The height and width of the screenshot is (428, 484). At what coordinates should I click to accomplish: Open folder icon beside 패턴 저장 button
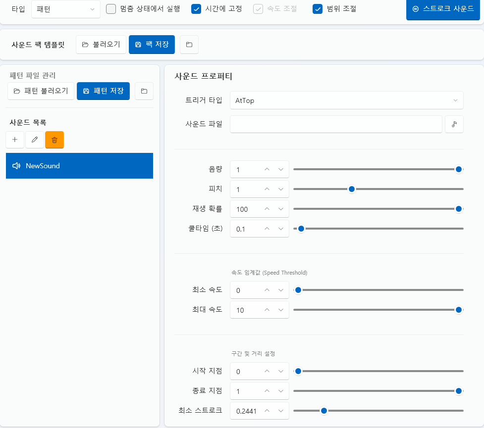(x=144, y=91)
